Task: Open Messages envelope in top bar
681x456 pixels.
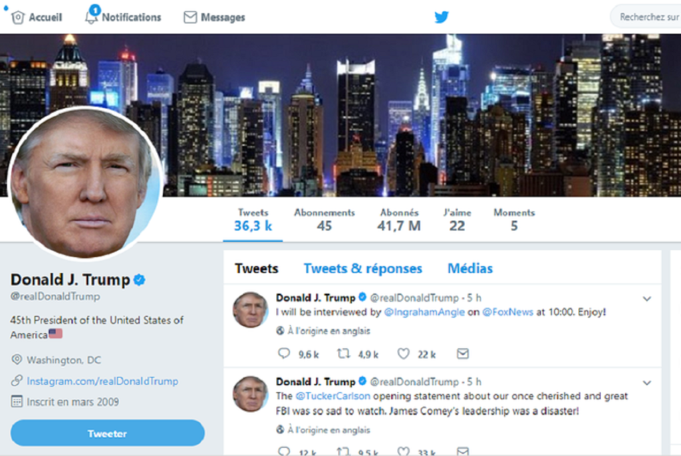Action: click(190, 17)
